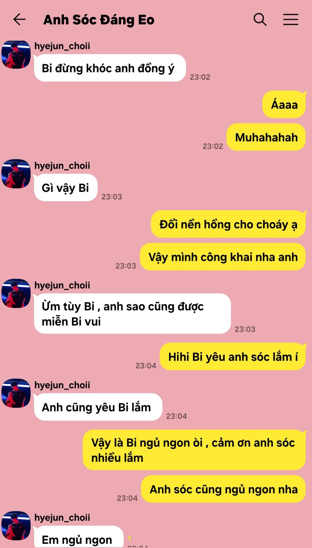This screenshot has height=548, width=312.
Task: Tap avatar beside 'Em ngủ ngon' message
Action: [x=16, y=526]
